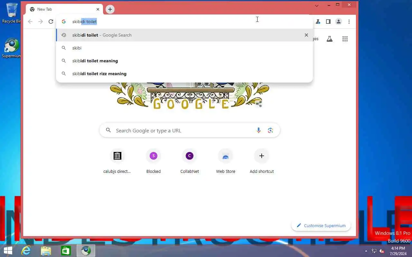Open File Explorer from the taskbar

pyautogui.click(x=46, y=251)
